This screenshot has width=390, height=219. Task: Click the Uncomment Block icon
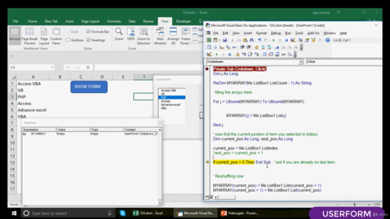269,47
